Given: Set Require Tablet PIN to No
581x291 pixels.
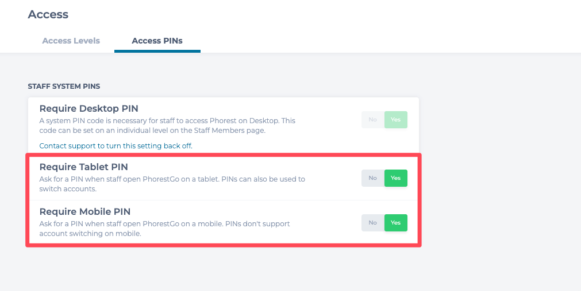Looking at the screenshot, I should [x=373, y=178].
